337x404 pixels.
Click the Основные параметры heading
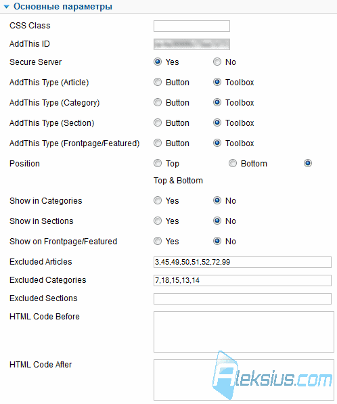pos(63,7)
